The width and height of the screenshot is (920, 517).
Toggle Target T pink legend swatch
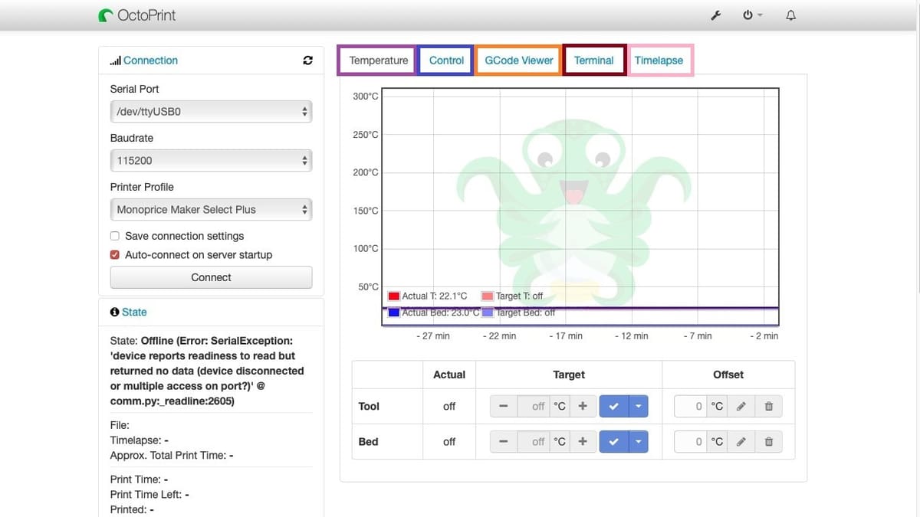pyautogui.click(x=488, y=296)
